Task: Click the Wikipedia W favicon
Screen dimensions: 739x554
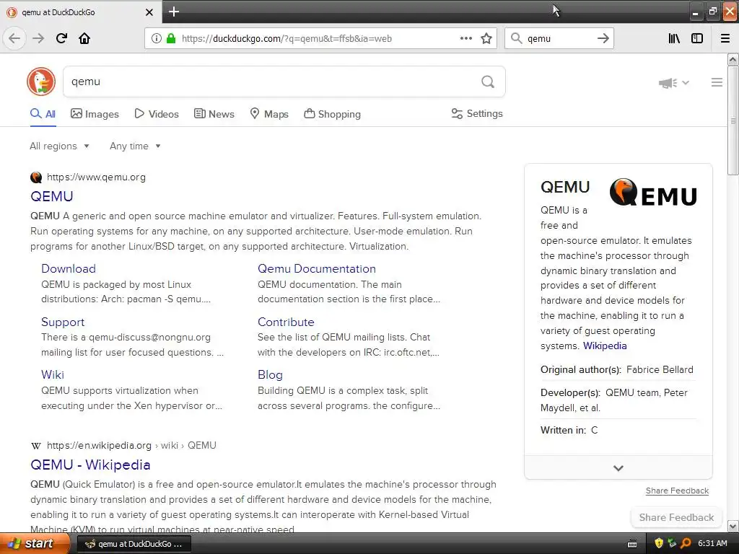Action: point(36,446)
